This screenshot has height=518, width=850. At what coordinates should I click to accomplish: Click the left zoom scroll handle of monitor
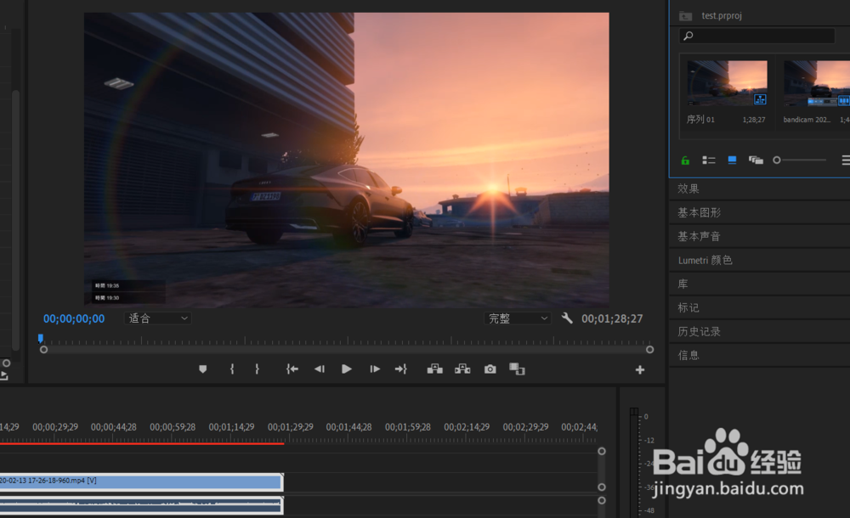[44, 350]
